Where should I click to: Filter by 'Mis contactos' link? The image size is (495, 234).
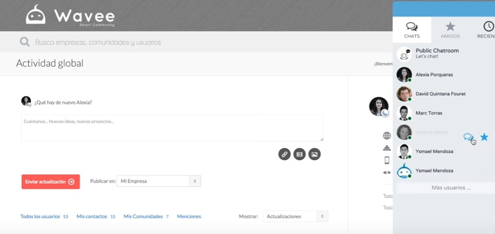click(92, 217)
